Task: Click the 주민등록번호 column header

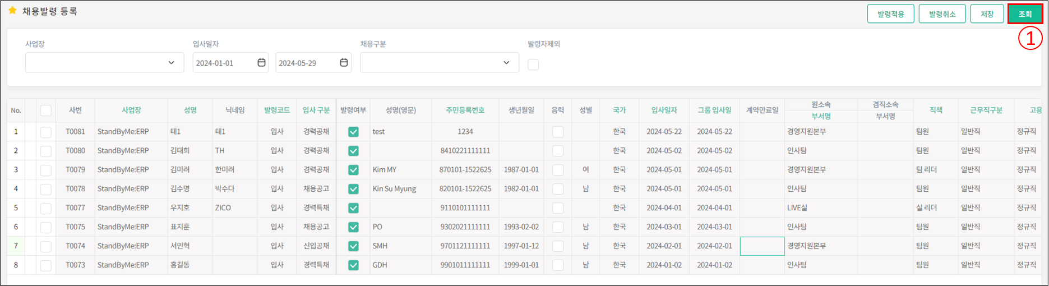Action: click(x=465, y=110)
